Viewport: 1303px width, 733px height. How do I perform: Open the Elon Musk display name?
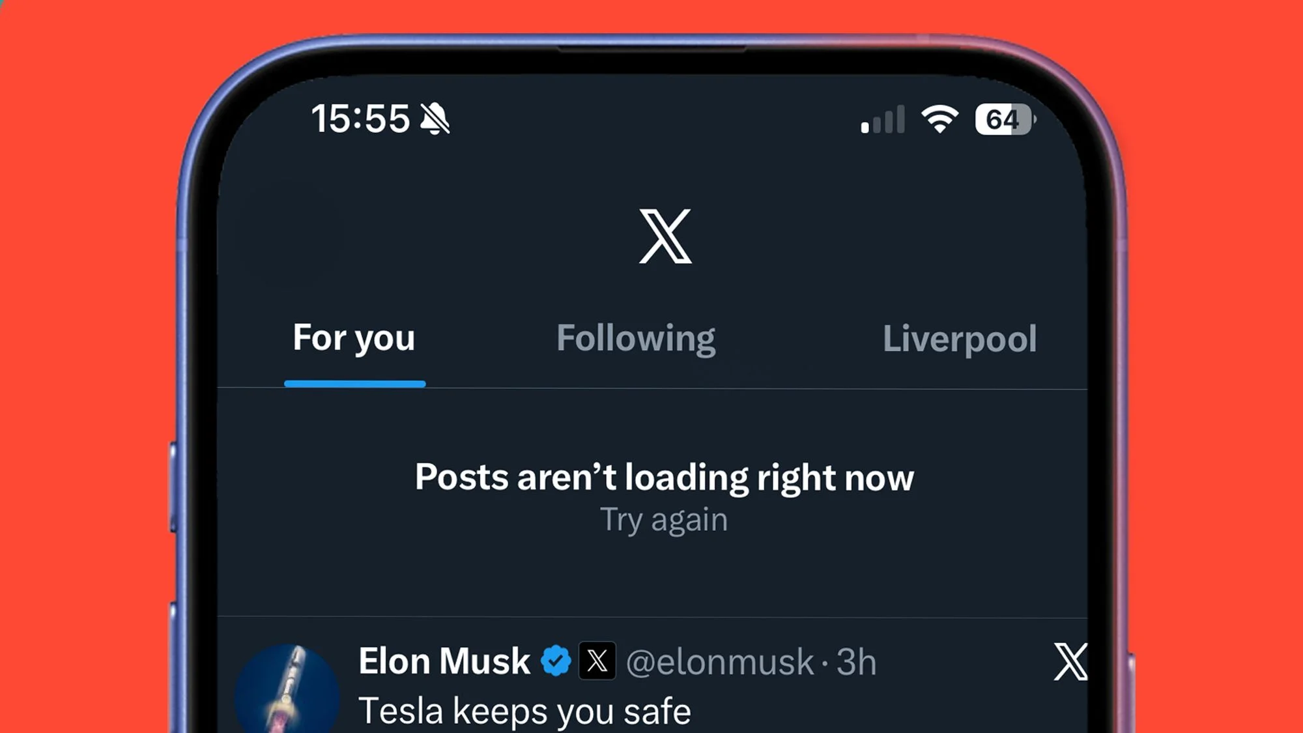(444, 661)
